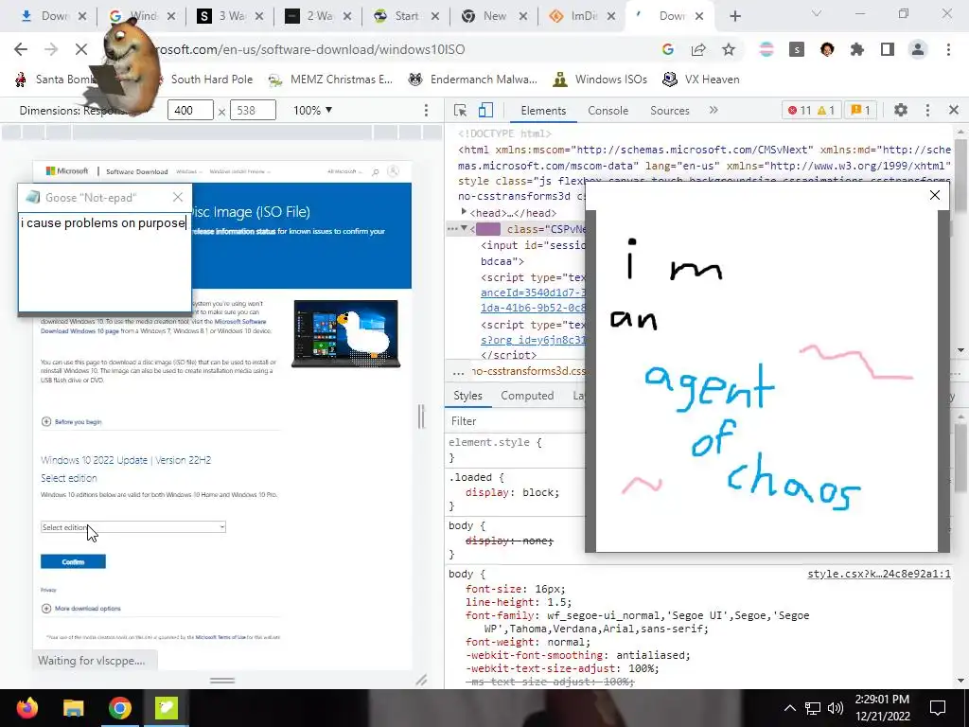Toggle the browser side panel icon
Image resolution: width=969 pixels, height=727 pixels.
tap(888, 49)
